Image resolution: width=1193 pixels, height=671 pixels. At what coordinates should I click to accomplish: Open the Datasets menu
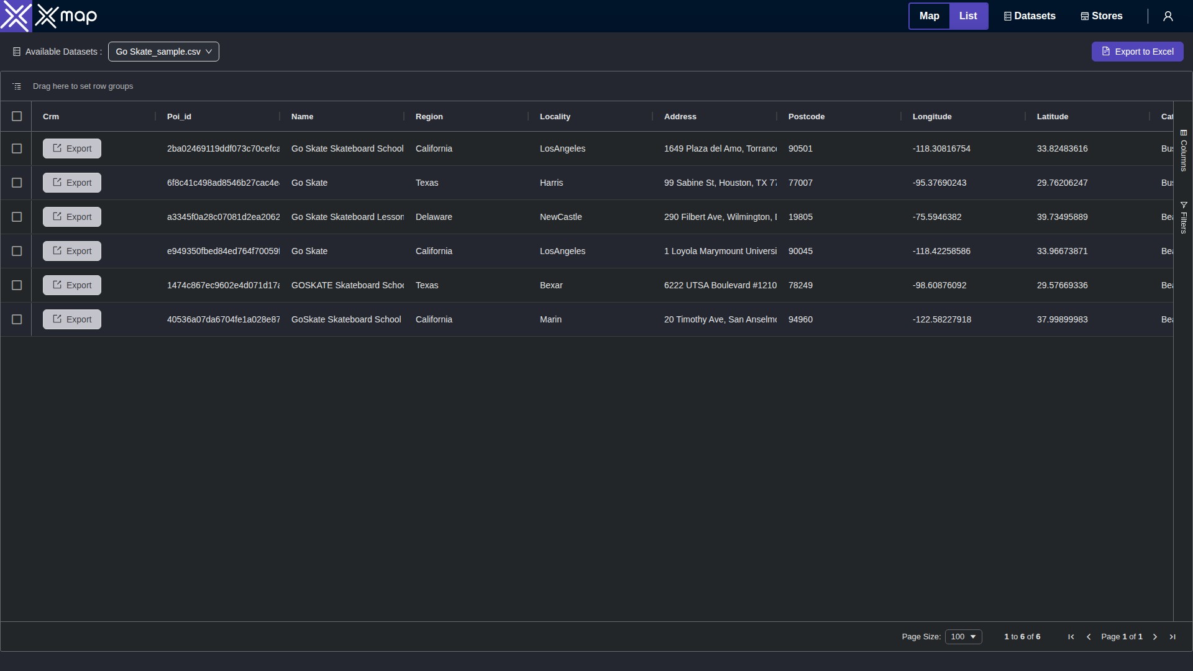pos(1030,16)
